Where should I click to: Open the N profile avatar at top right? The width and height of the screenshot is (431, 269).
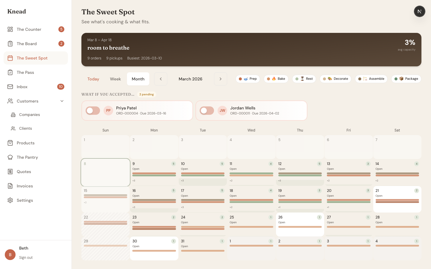click(x=419, y=11)
